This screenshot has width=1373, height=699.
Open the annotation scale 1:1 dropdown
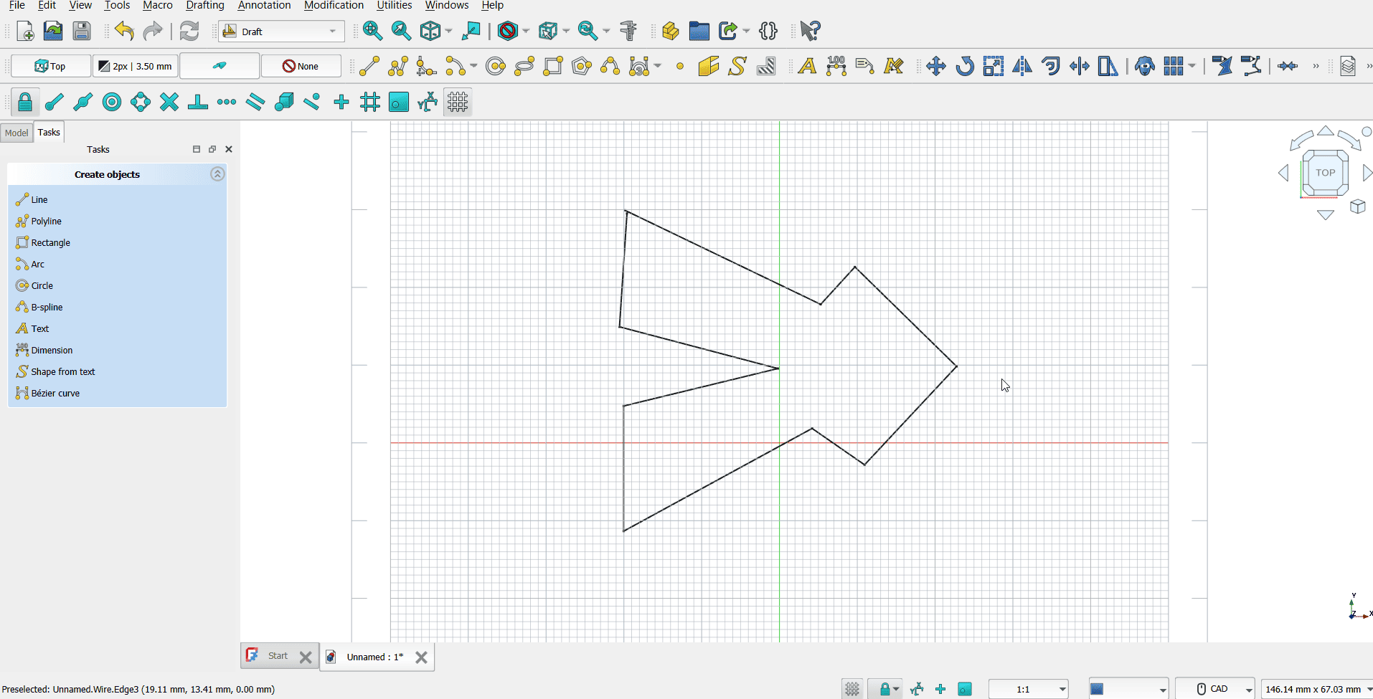[x=1029, y=689]
